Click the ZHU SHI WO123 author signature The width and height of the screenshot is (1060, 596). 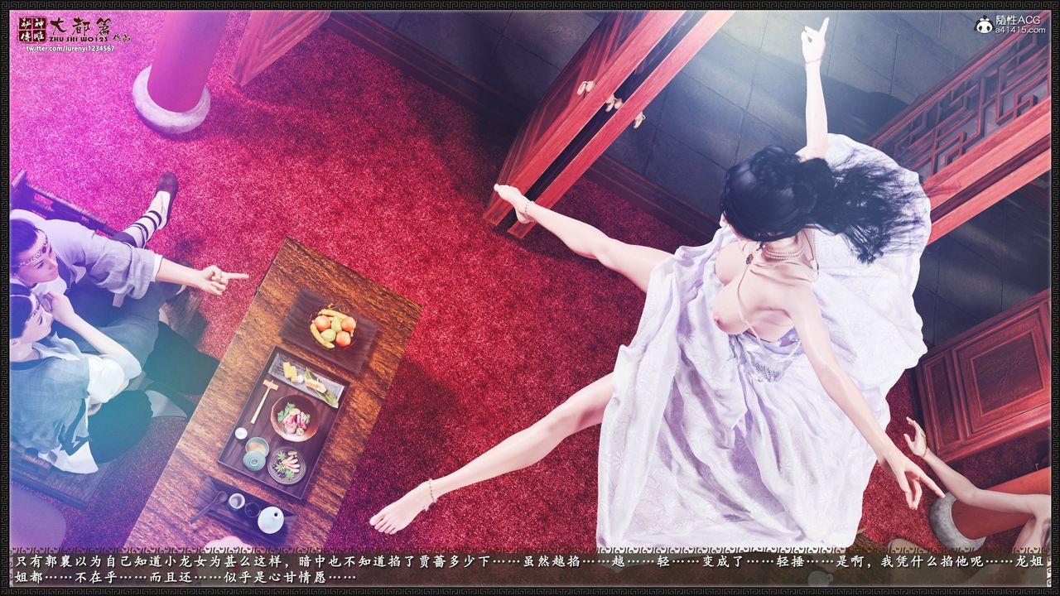pyautogui.click(x=79, y=39)
